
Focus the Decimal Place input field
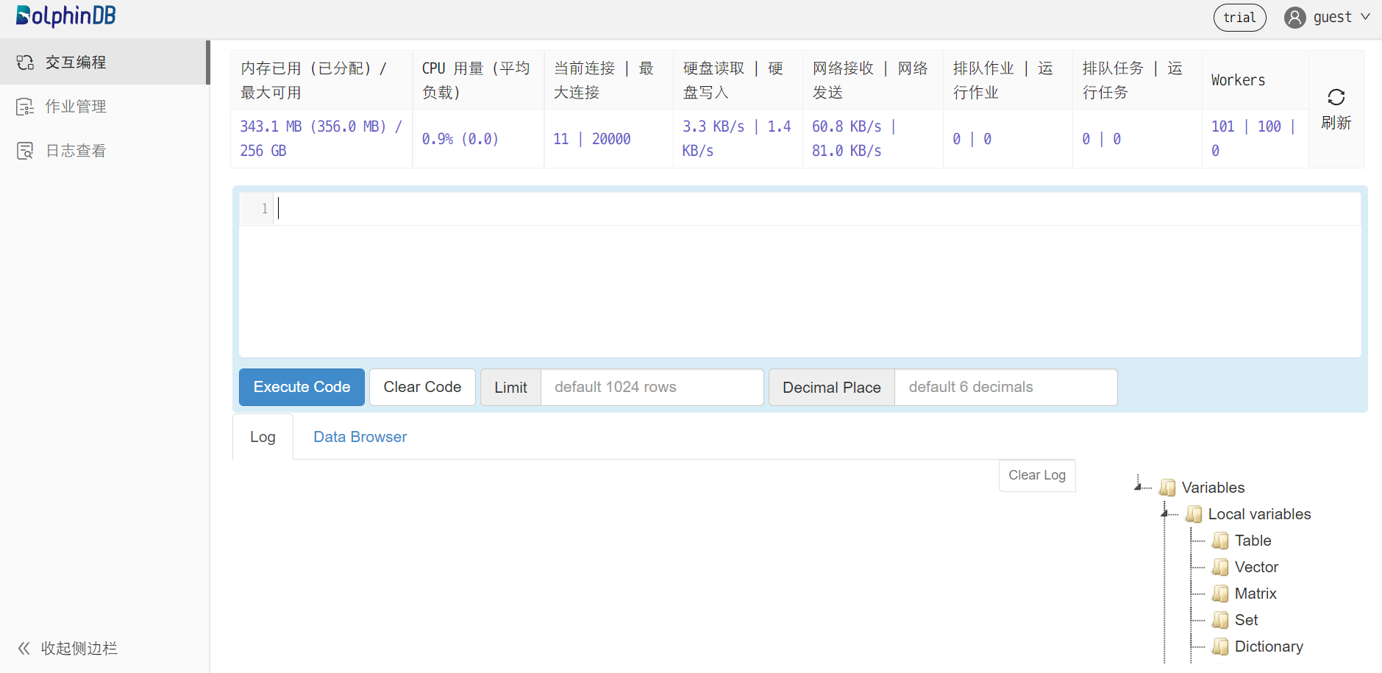(1005, 387)
